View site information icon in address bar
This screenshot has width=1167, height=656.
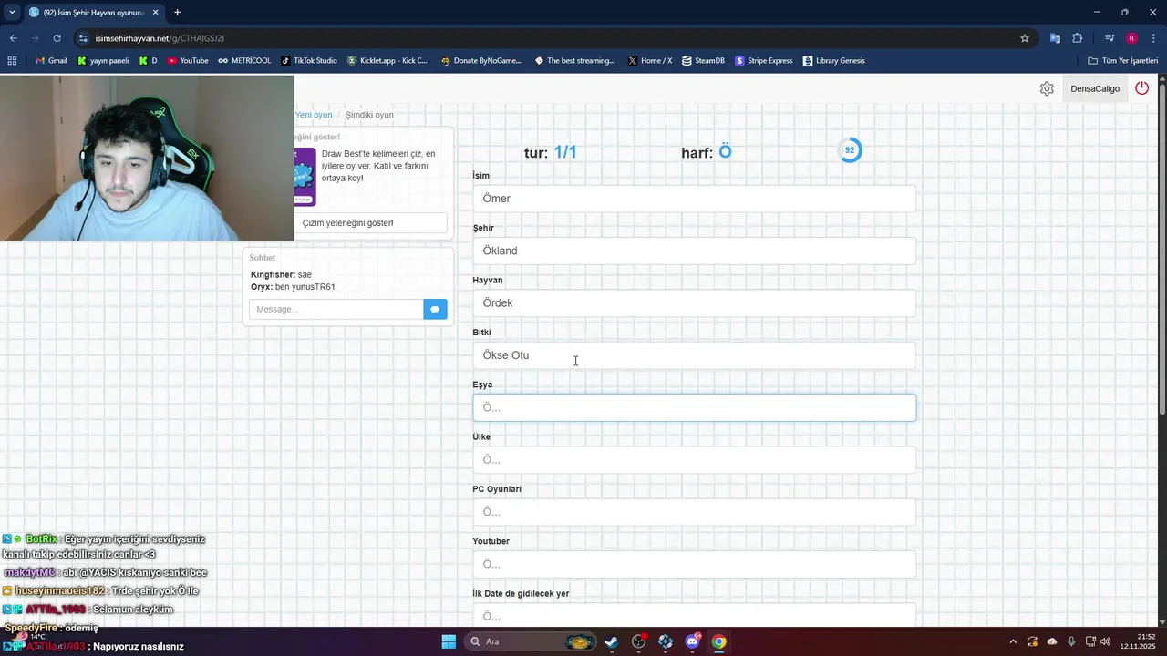(x=83, y=38)
